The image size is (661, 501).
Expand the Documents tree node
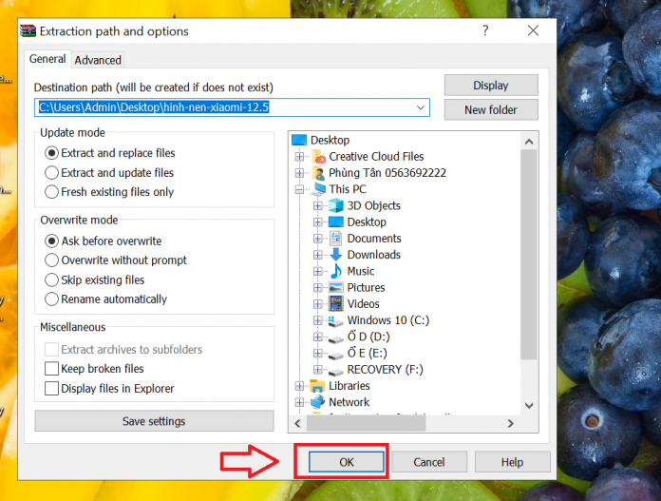tap(318, 239)
